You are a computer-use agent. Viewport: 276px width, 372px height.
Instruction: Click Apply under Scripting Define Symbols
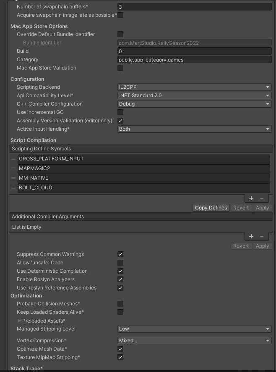point(262,208)
